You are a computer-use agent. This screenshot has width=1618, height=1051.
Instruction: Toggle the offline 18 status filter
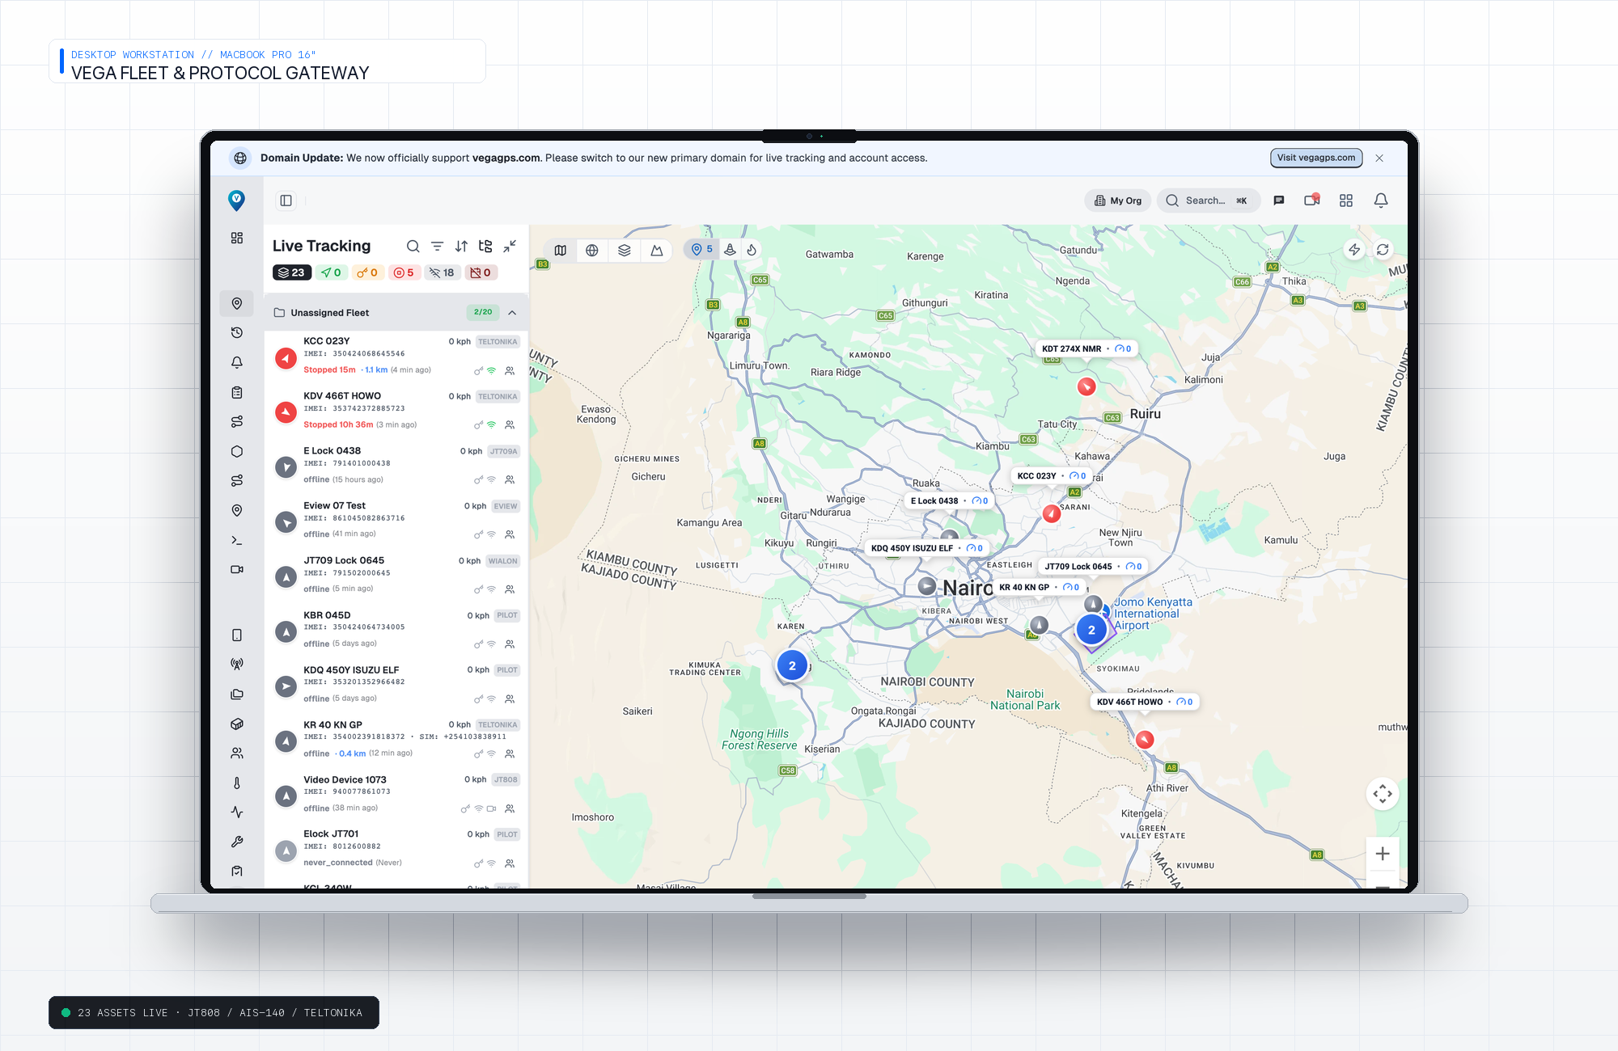click(442, 272)
